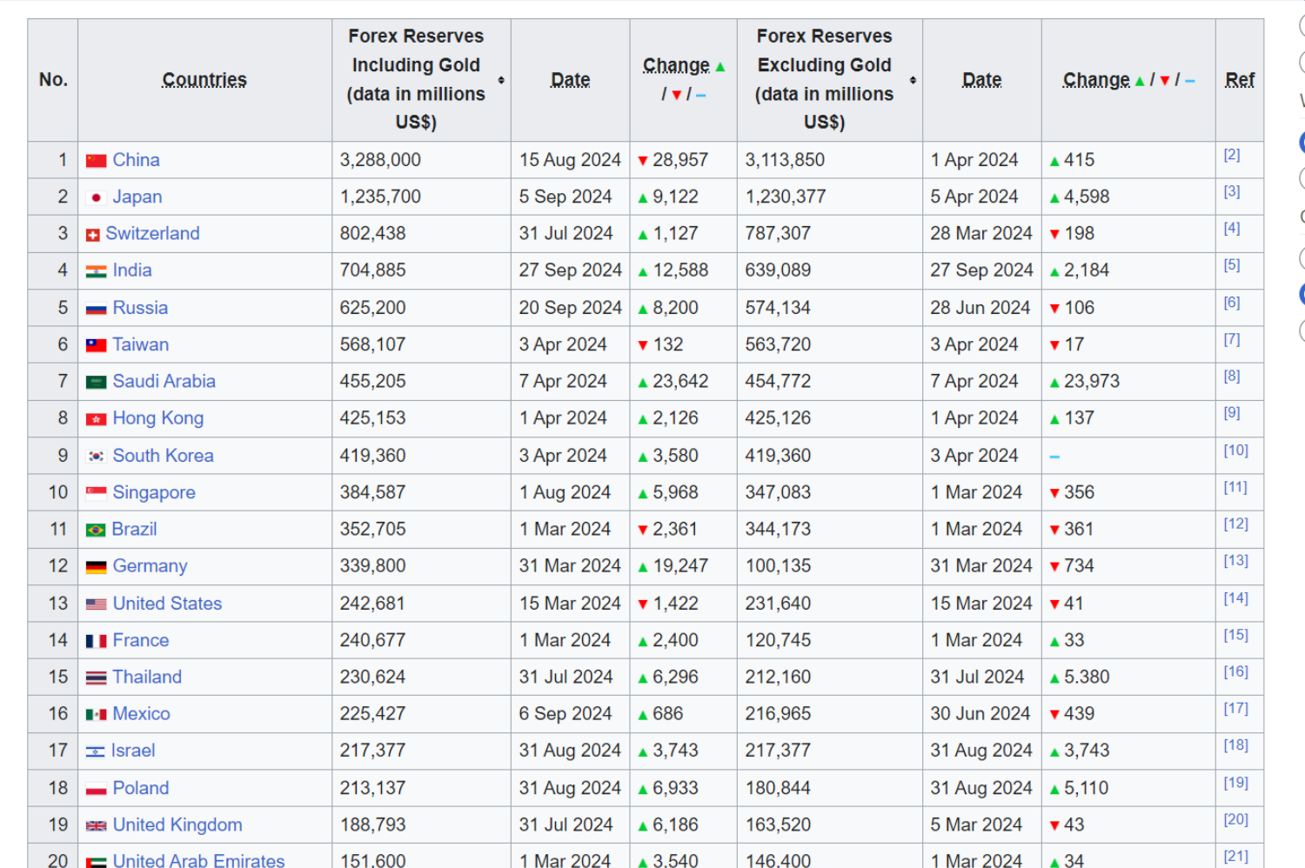
Task: Open reference [13] for Germany
Action: (1235, 561)
